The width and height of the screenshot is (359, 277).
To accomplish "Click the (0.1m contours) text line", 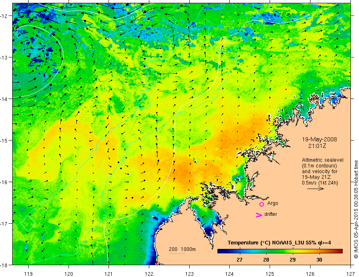I will click(319, 166).
